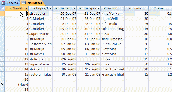172x92 pixels.
Task: Open Ime kupca column filter dropdown
Action: pos(50,8)
